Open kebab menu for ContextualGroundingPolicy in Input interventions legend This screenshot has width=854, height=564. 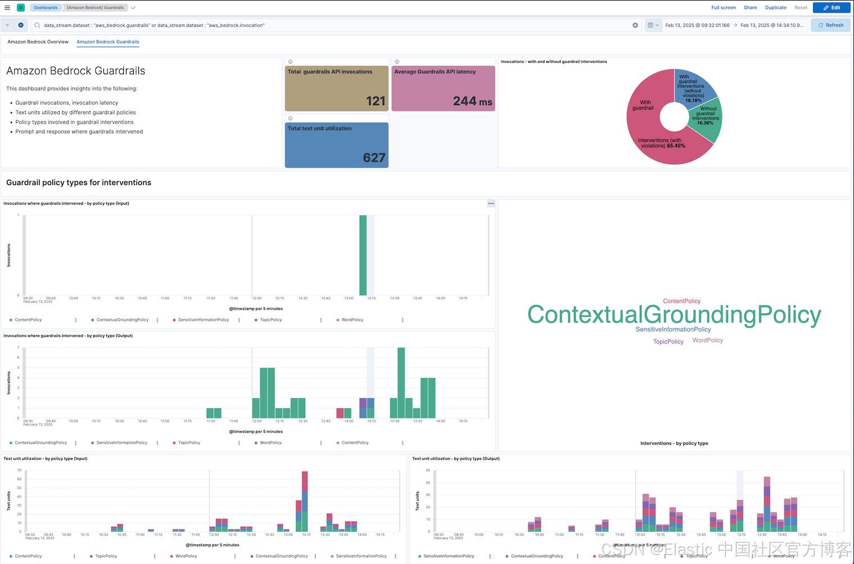(157, 320)
